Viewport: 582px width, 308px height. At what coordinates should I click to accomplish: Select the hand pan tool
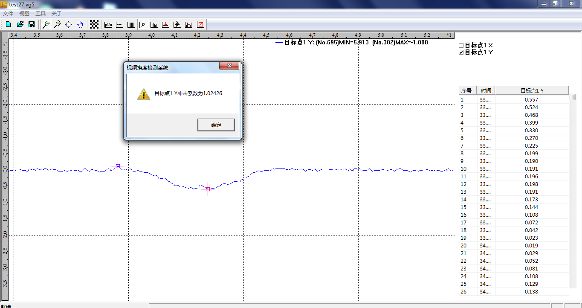[x=80, y=24]
